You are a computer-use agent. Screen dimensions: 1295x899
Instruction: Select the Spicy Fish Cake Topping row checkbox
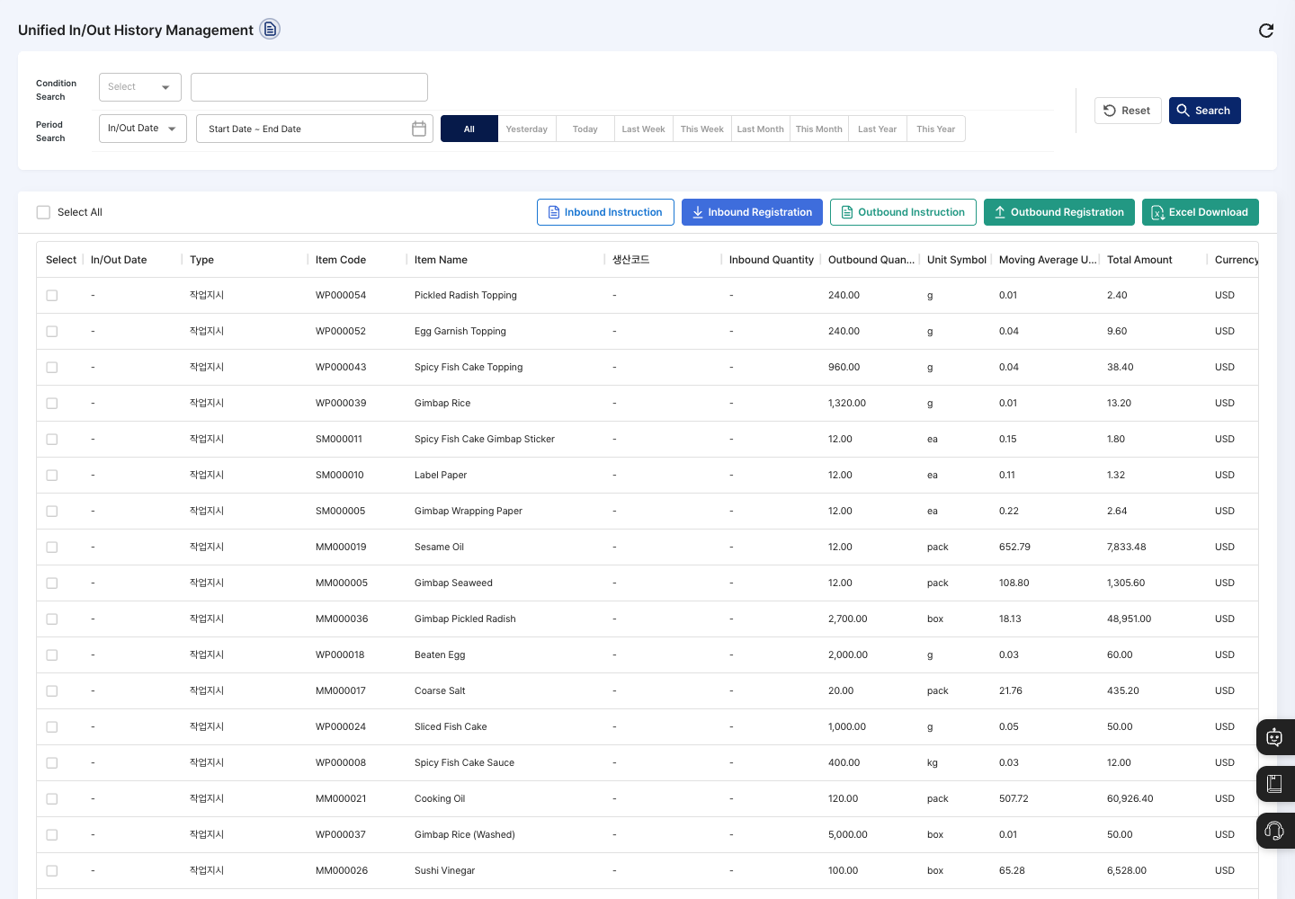(x=52, y=368)
